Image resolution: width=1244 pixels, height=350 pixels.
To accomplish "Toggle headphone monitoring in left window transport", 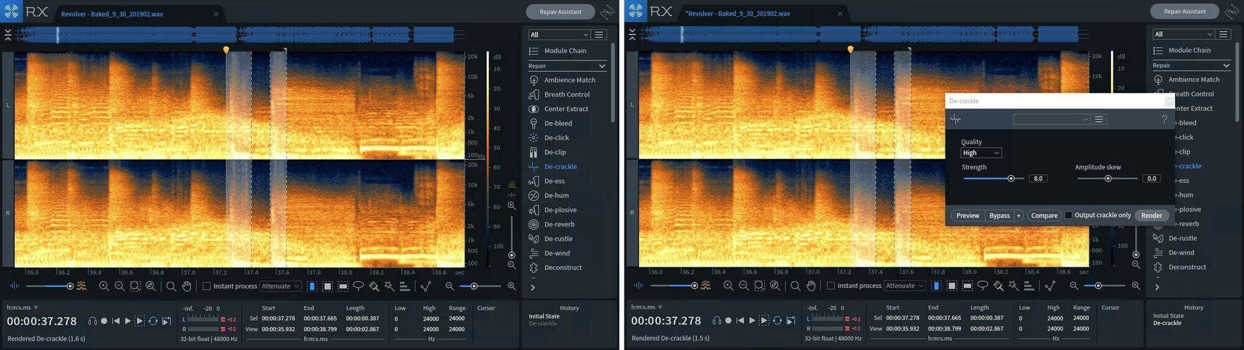I will [92, 321].
